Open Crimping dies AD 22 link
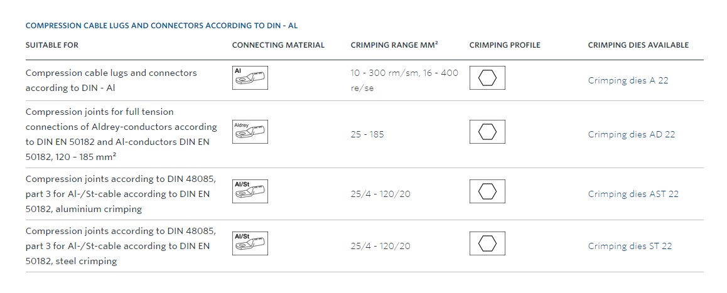The width and height of the screenshot is (727, 293). (632, 134)
